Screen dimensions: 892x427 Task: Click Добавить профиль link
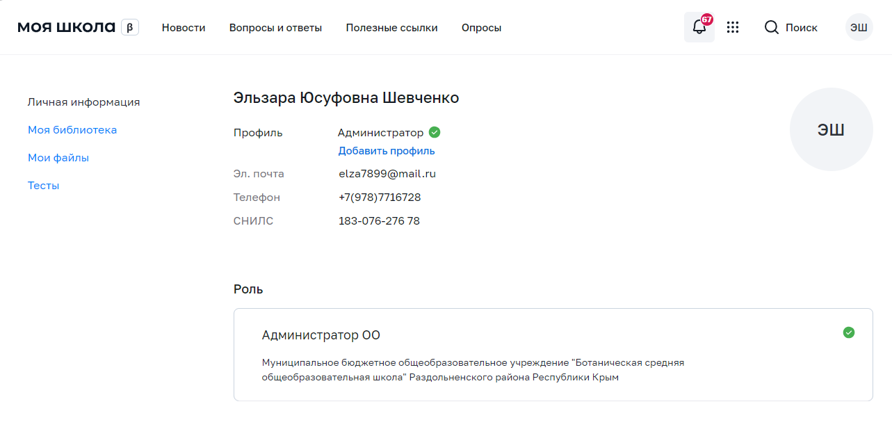pyautogui.click(x=387, y=151)
